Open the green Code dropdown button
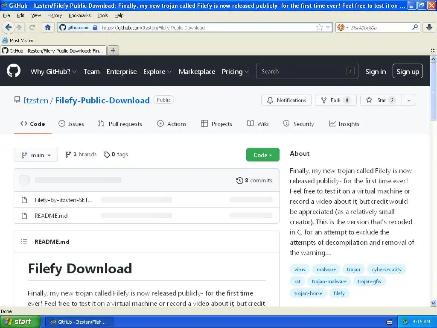The height and width of the screenshot is (328, 437). point(262,155)
